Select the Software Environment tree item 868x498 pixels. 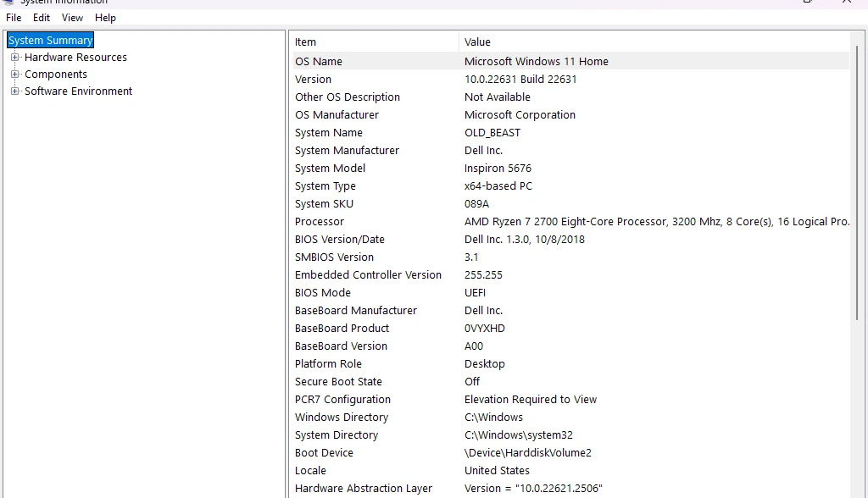click(79, 91)
